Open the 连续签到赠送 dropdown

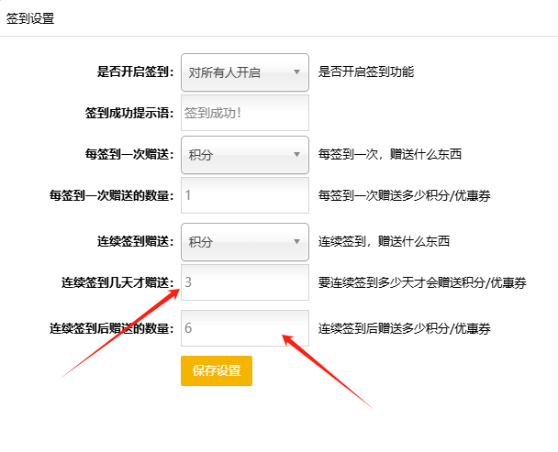245,242
